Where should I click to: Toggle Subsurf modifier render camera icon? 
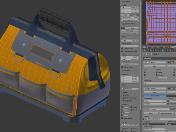(x=169, y=88)
